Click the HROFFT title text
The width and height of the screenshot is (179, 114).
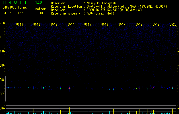point(18,2)
